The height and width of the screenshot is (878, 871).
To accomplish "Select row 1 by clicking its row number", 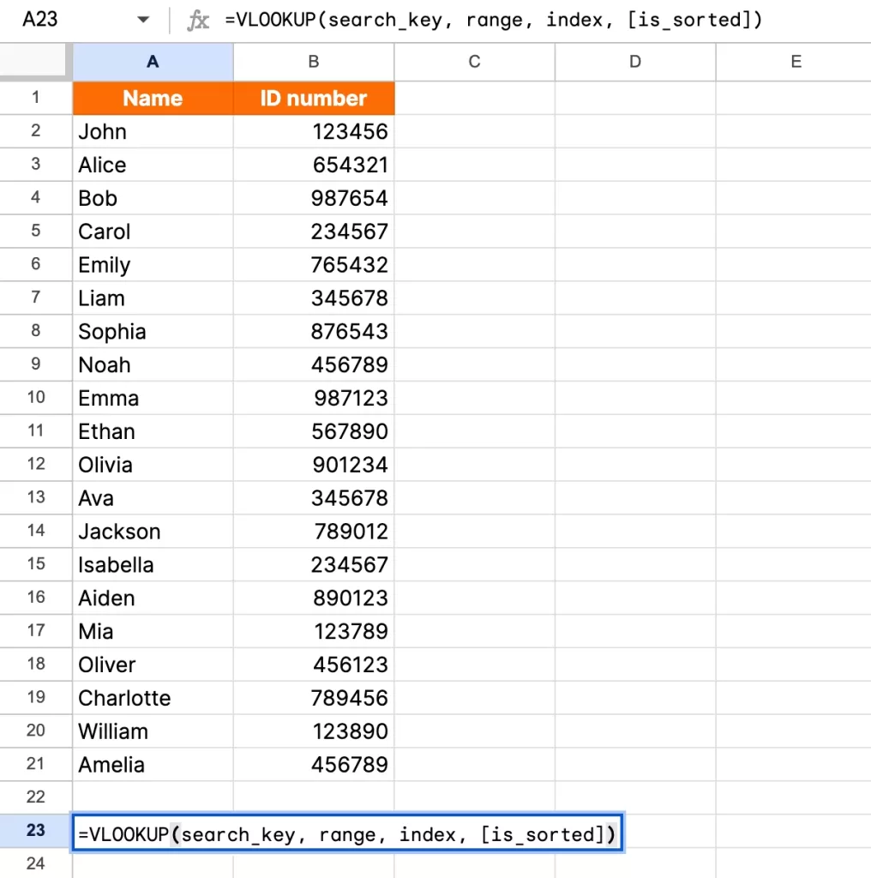I will [35, 98].
